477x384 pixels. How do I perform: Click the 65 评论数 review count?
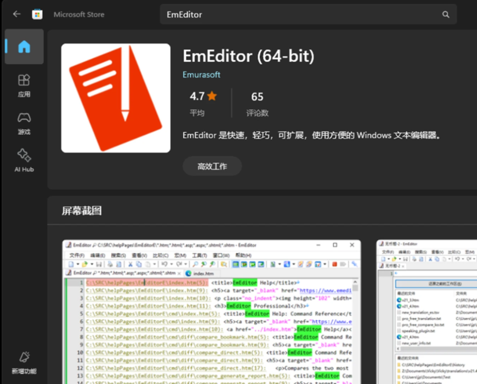coord(257,104)
